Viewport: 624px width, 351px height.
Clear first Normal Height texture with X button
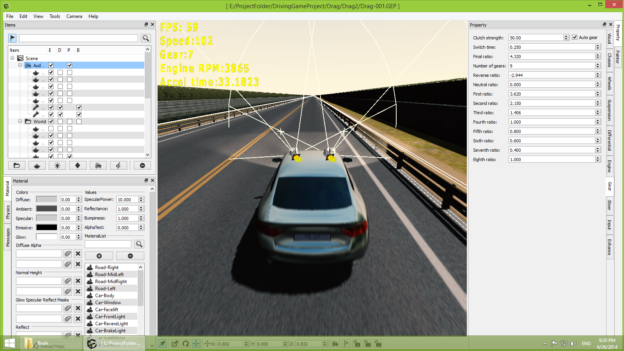coord(78,281)
